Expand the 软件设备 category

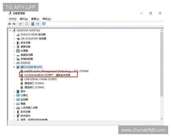pos(14,112)
